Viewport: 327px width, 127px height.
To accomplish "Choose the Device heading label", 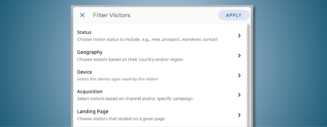I will [x=85, y=72].
